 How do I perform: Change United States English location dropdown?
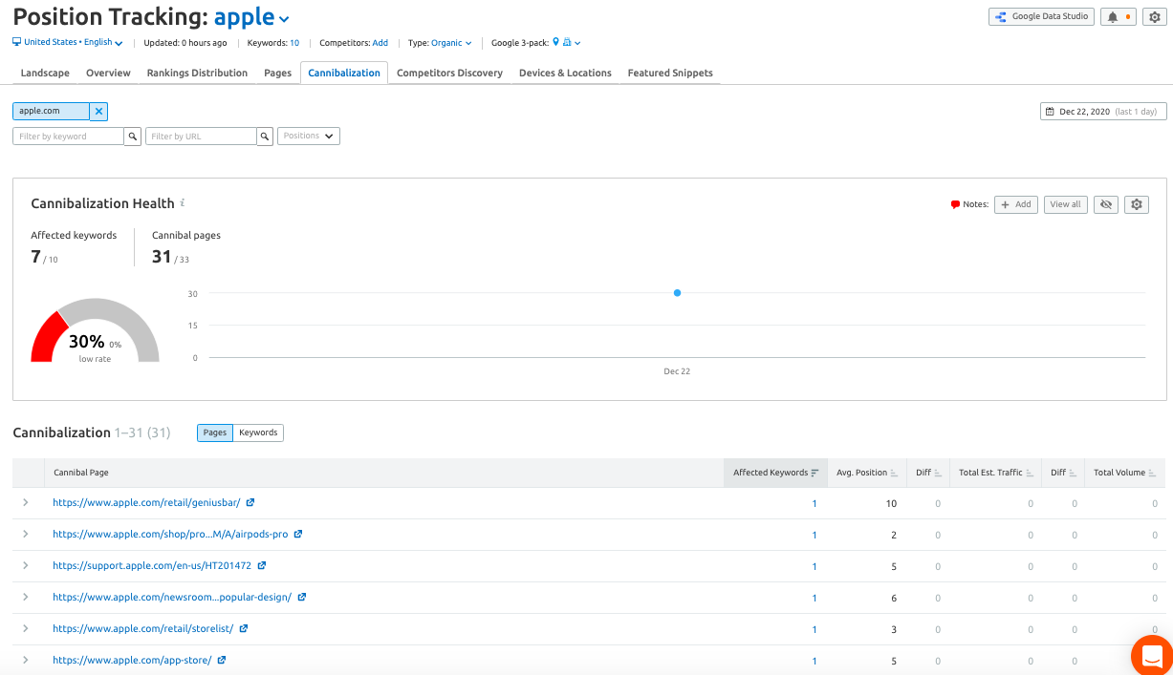tap(68, 43)
